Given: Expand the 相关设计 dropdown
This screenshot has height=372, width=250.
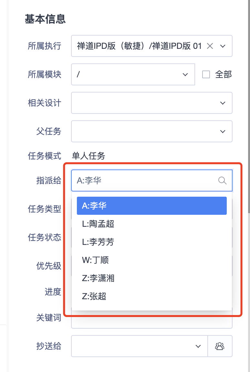Looking at the screenshot, I should pos(152,103).
